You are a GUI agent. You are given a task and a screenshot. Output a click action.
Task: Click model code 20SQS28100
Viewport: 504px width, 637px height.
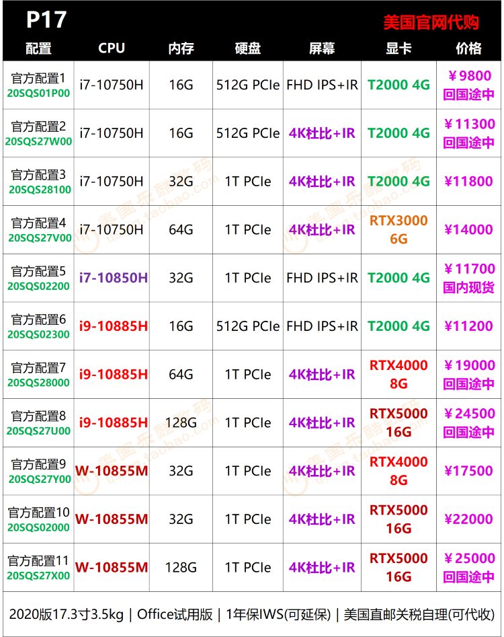tap(40, 190)
